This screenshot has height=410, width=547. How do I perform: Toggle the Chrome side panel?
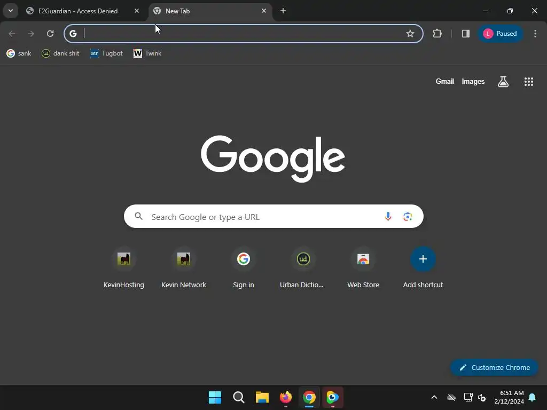465,34
